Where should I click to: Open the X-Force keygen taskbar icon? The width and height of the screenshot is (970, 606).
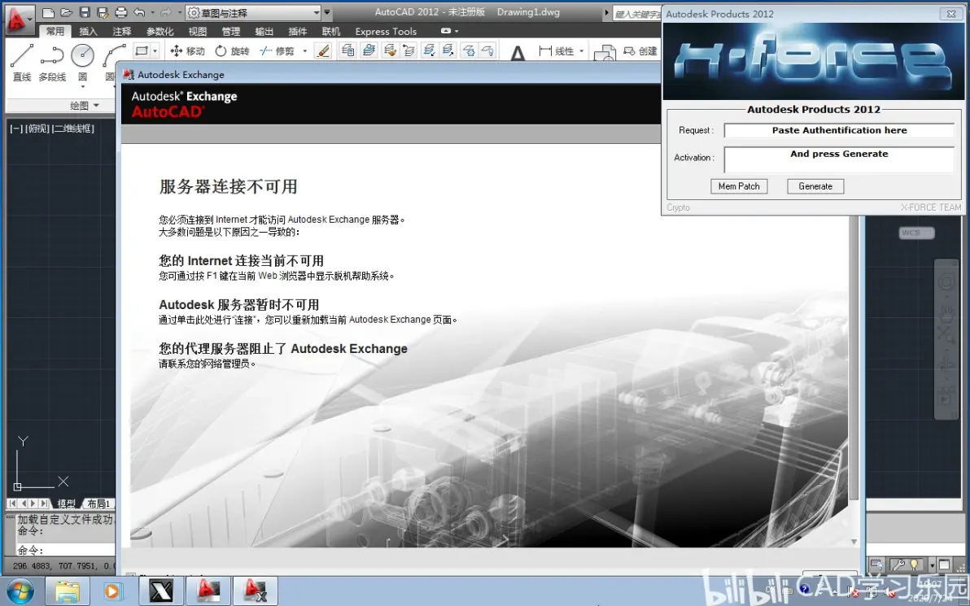coord(161,591)
